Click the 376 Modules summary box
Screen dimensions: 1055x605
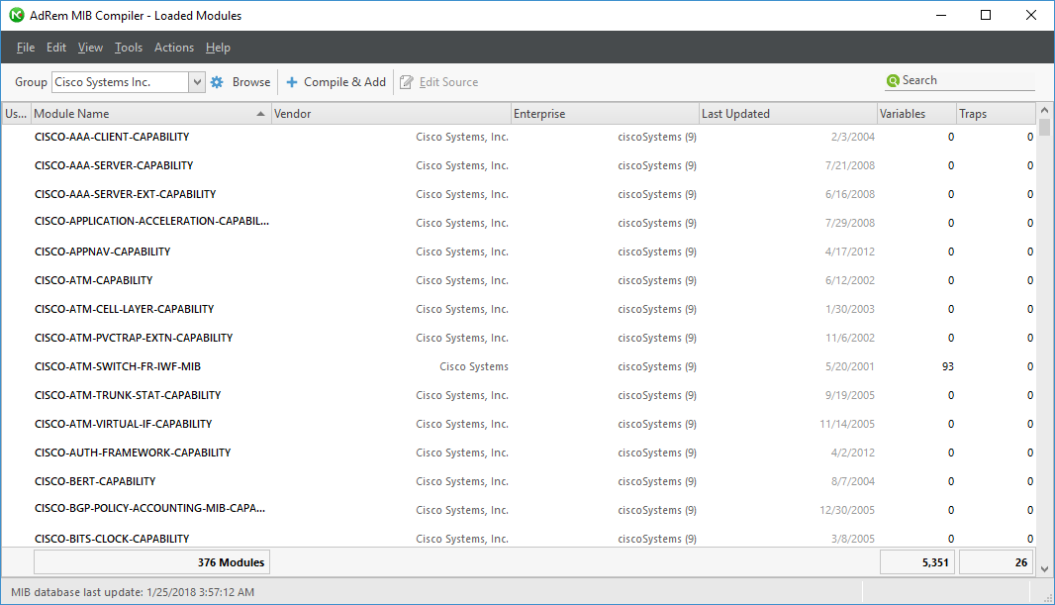(152, 562)
